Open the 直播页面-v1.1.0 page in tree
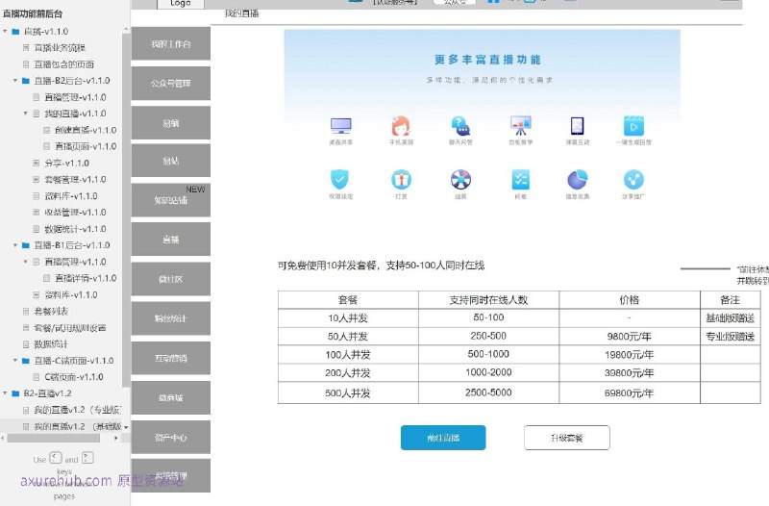This screenshot has height=506, width=769. click(x=86, y=146)
